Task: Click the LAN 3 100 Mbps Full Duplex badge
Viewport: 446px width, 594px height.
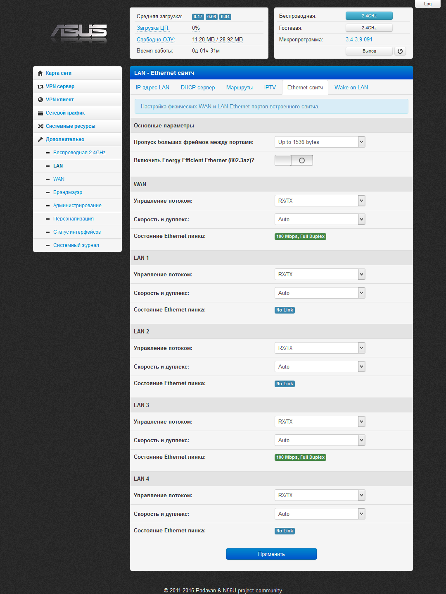Action: tap(300, 457)
